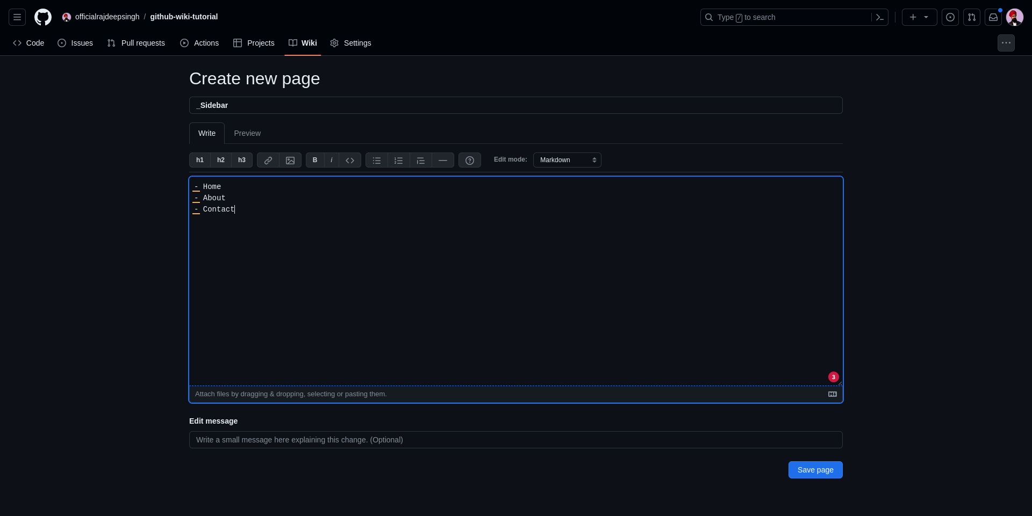Viewport: 1032px width, 516px height.
Task: Insert h1 heading
Action: [x=200, y=160]
